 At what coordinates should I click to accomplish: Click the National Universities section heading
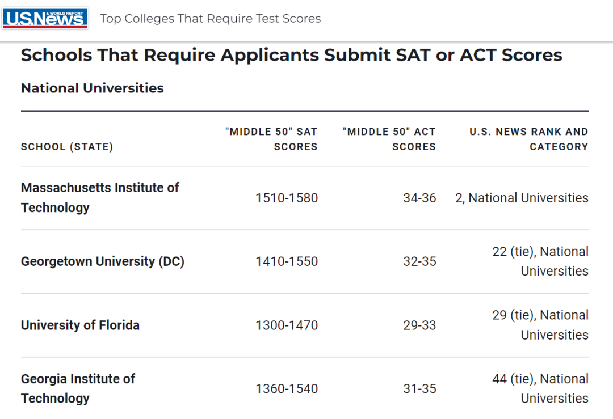click(93, 88)
